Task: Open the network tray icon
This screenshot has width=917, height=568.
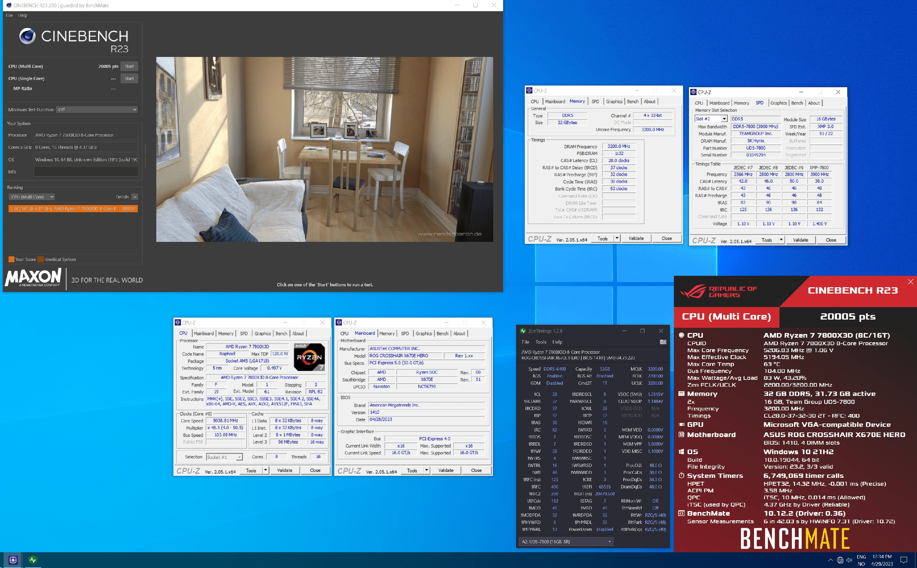Action: coord(840,560)
